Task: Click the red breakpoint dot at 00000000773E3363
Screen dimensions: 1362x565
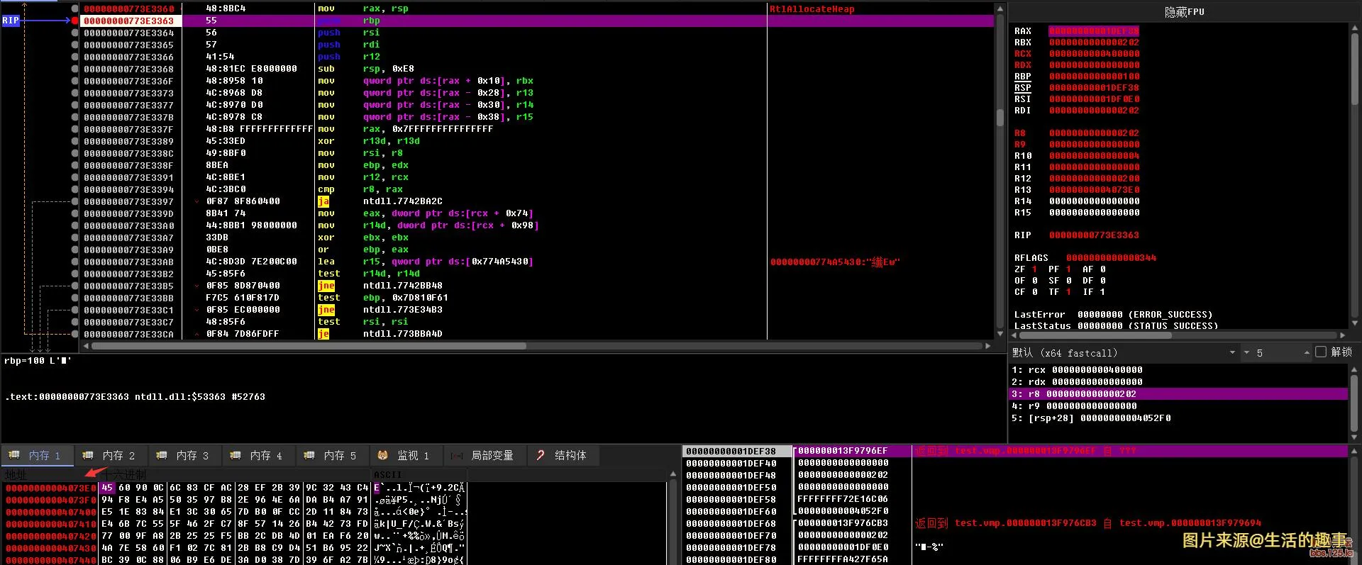Action: pos(75,21)
